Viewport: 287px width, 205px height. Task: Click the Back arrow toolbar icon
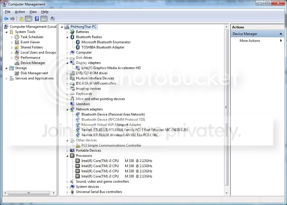tap(6, 19)
